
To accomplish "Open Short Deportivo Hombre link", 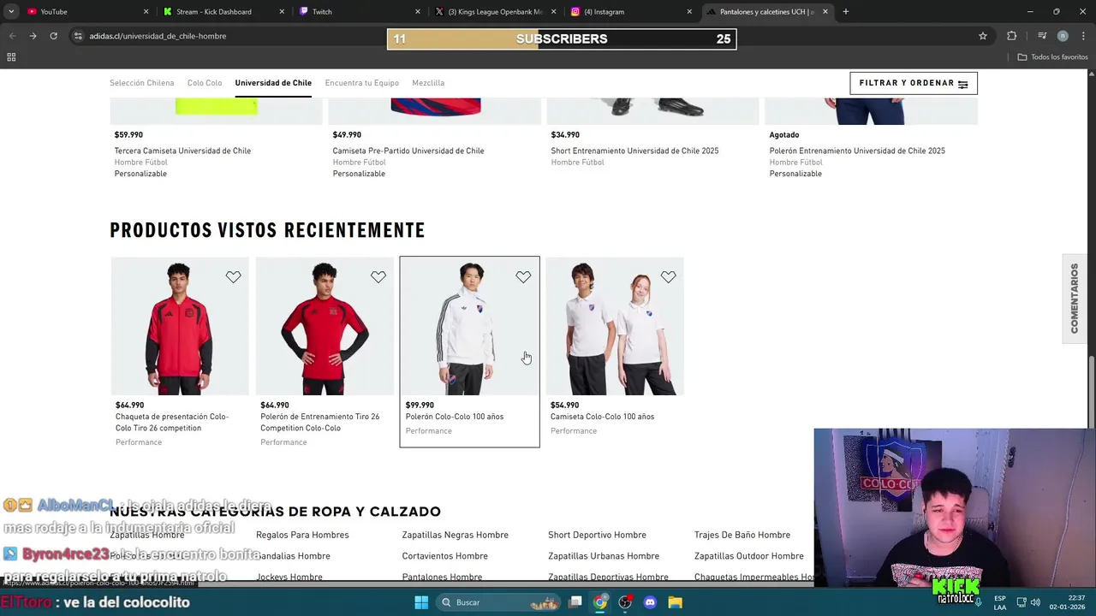I will point(597,535).
